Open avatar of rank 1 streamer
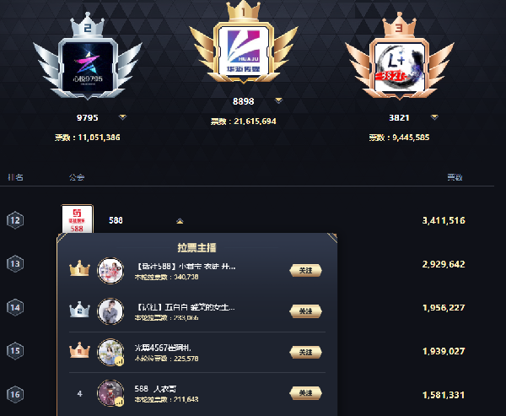Screen dimensions: 506x416 (x=110, y=271)
